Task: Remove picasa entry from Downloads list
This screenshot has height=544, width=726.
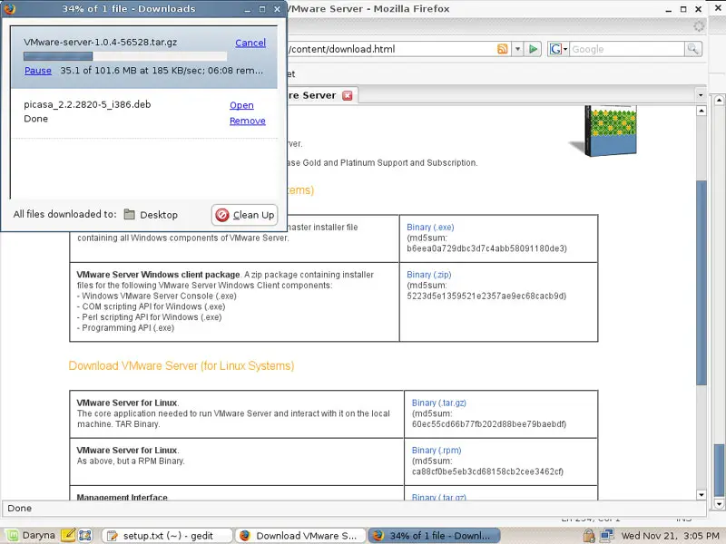Action: pyautogui.click(x=247, y=121)
